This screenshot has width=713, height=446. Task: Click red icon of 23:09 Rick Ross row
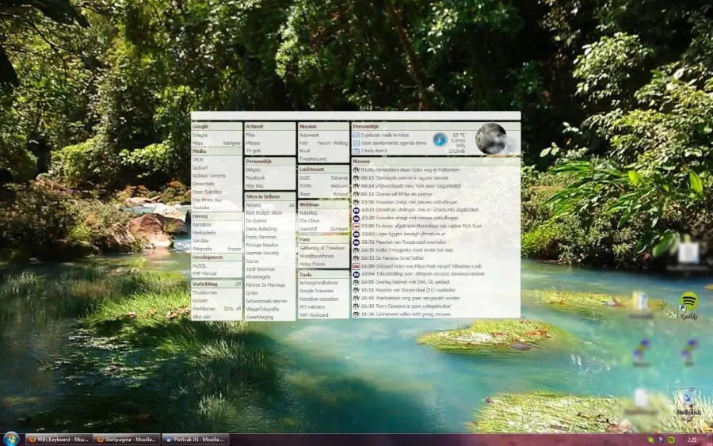point(356,226)
